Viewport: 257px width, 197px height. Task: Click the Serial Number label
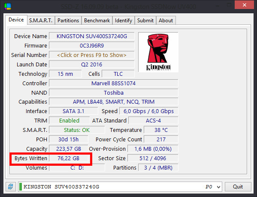[29, 55]
